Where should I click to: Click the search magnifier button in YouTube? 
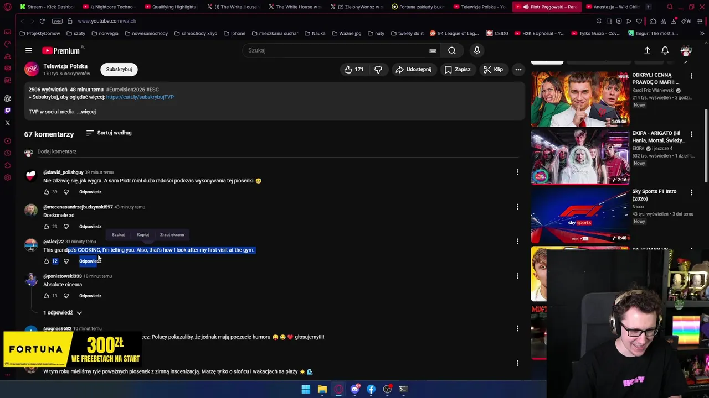click(x=452, y=50)
